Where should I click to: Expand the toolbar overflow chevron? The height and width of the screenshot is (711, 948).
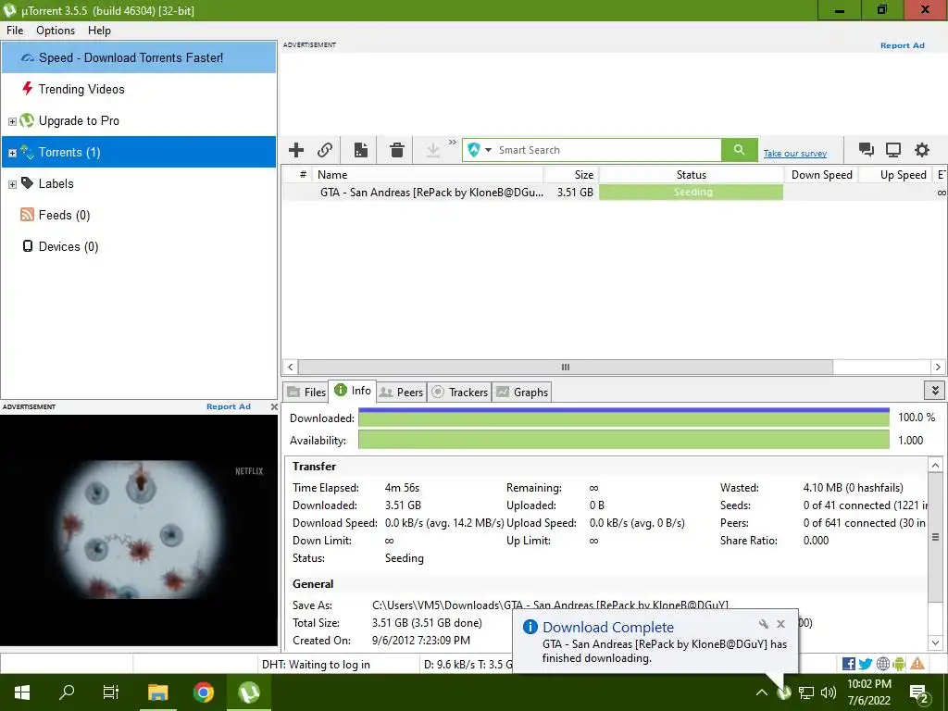point(452,143)
